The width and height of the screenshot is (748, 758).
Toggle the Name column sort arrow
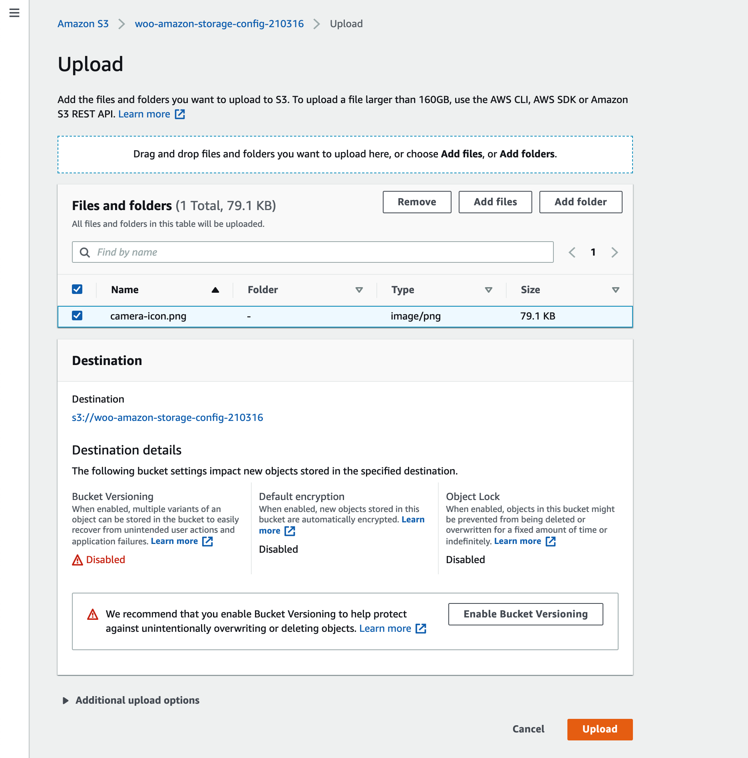point(215,290)
